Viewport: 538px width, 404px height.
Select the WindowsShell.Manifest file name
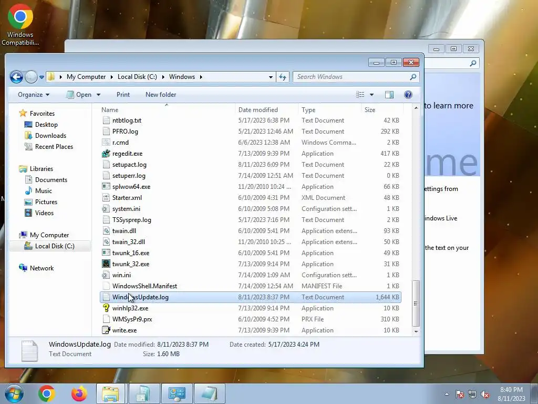coord(144,286)
